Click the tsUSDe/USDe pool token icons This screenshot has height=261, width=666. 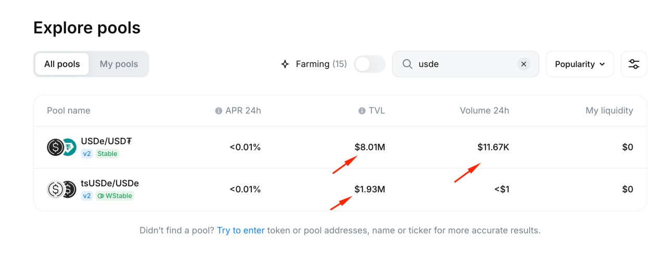[x=61, y=189]
